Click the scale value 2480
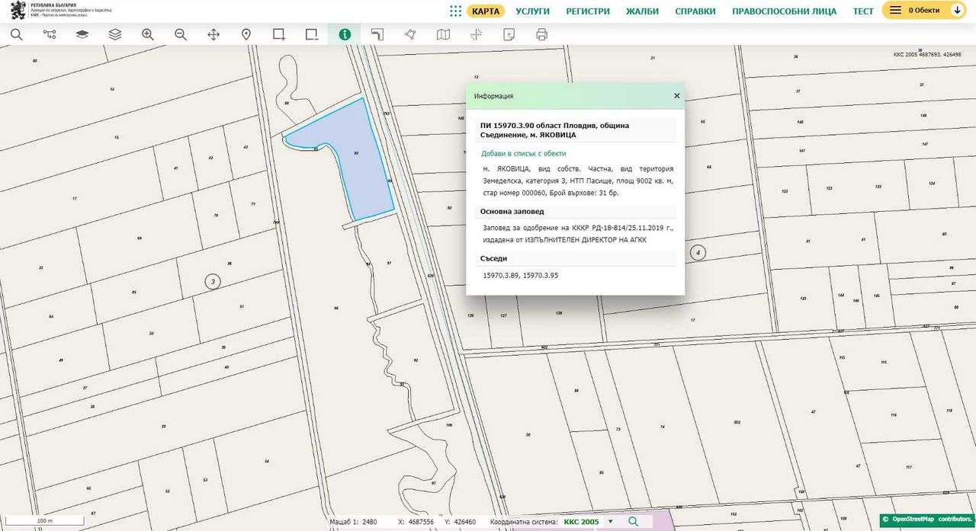 pos(370,522)
